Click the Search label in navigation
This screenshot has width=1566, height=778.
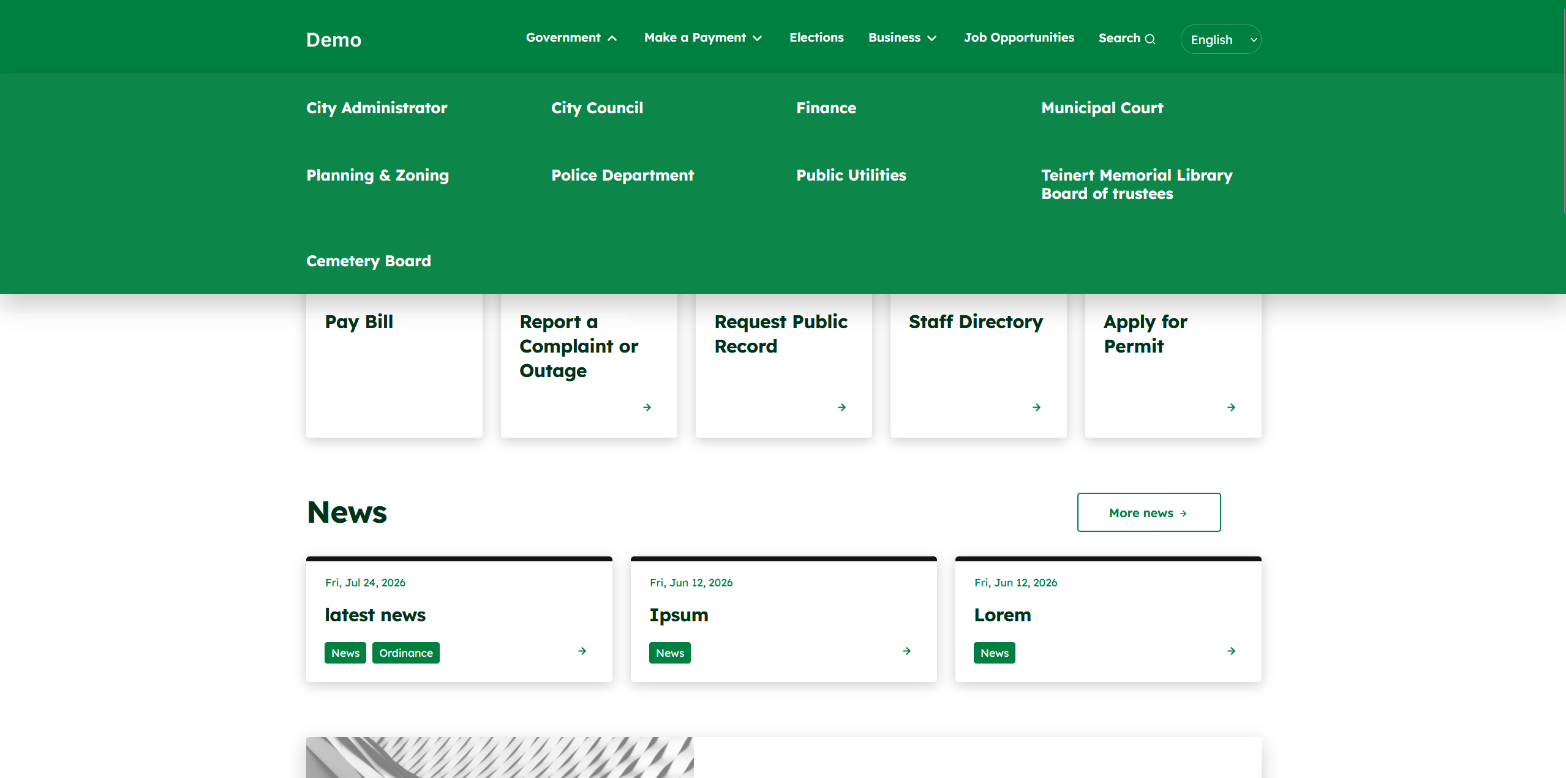(1119, 38)
